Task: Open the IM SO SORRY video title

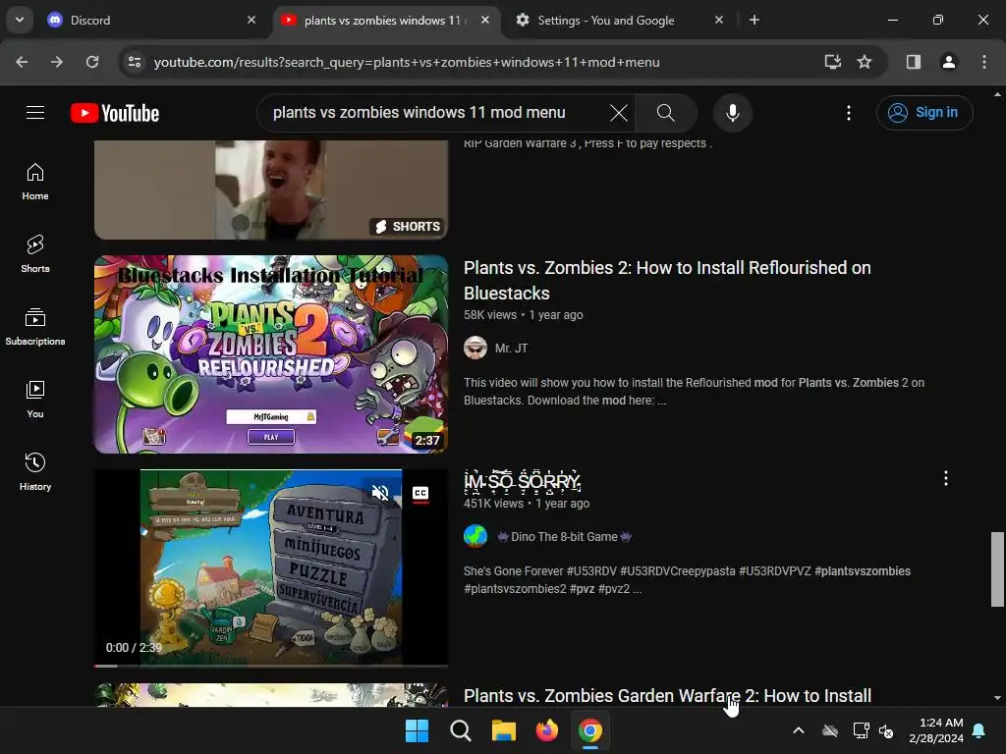Action: [523, 481]
